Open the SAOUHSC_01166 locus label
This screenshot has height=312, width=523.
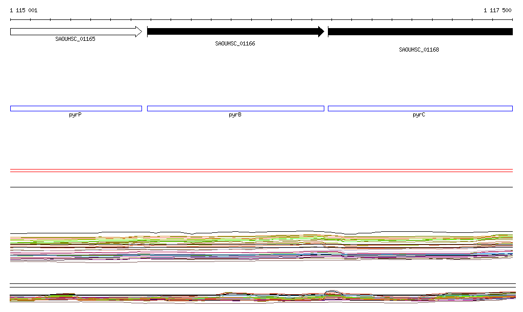(x=235, y=44)
